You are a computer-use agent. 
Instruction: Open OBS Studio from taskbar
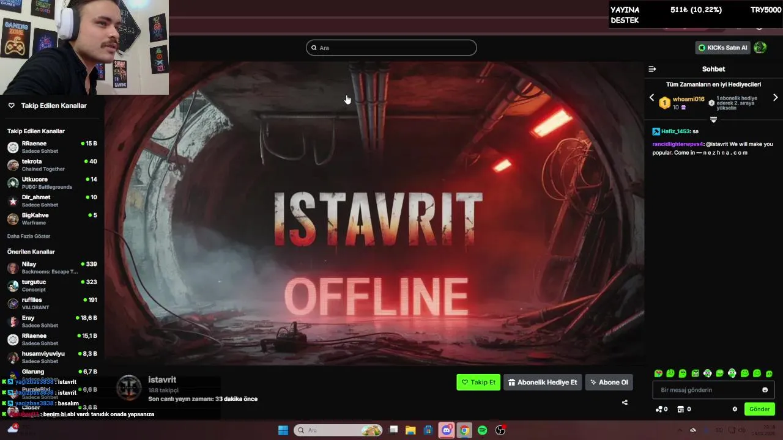point(500,430)
